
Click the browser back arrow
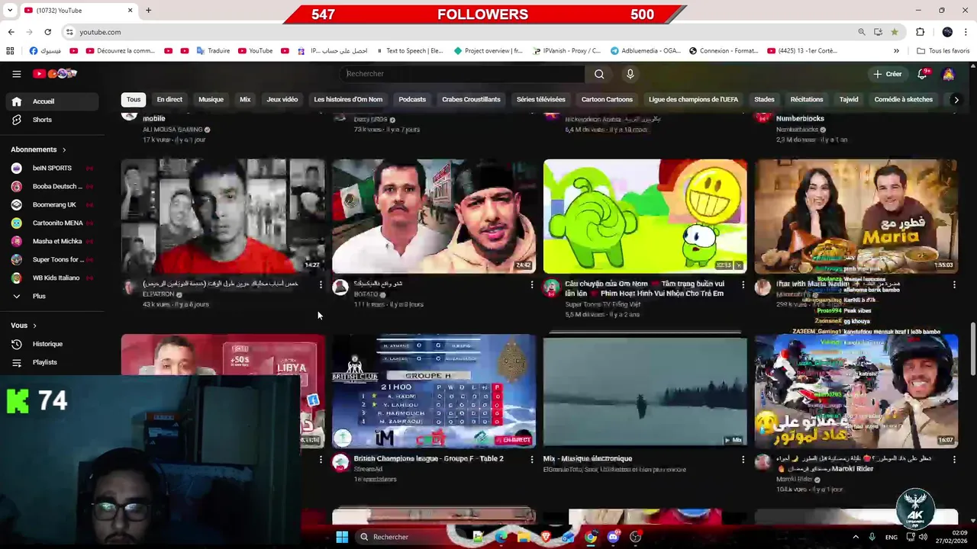[x=11, y=32]
